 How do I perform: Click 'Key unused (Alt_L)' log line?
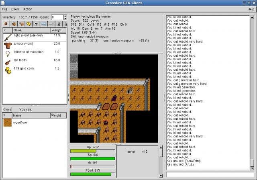[x=180, y=164]
